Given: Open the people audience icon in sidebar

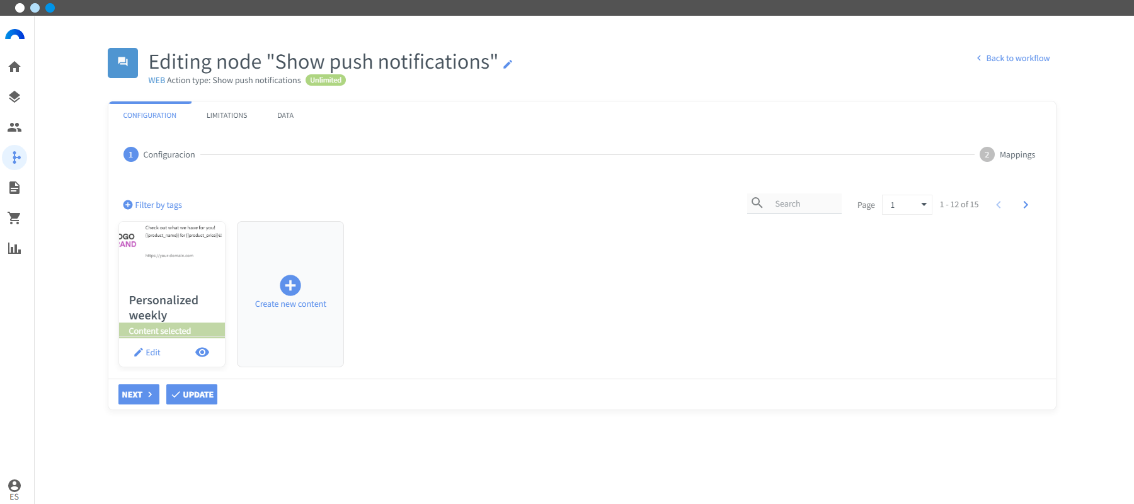Looking at the screenshot, I should (x=14, y=127).
